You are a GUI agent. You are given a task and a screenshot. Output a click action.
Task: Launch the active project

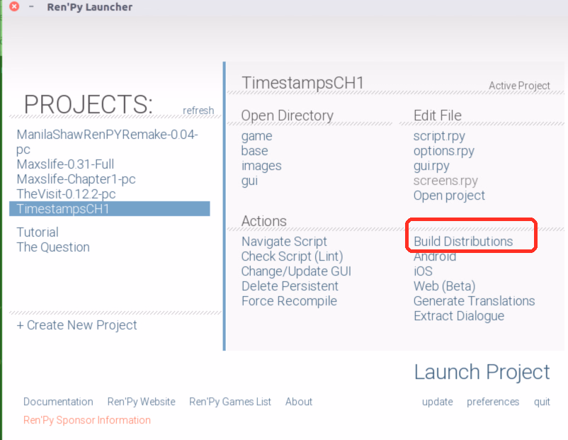(x=482, y=372)
